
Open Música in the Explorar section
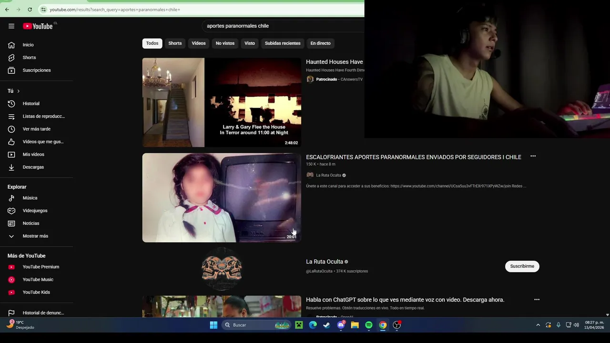[x=30, y=198]
